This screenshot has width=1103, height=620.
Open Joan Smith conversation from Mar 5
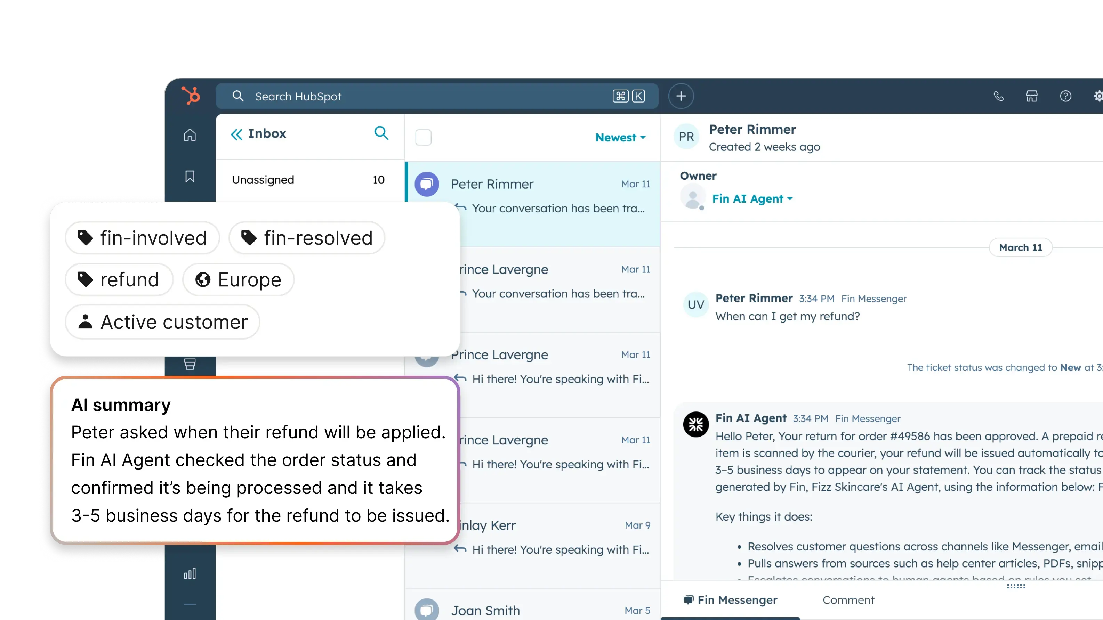pos(532,605)
